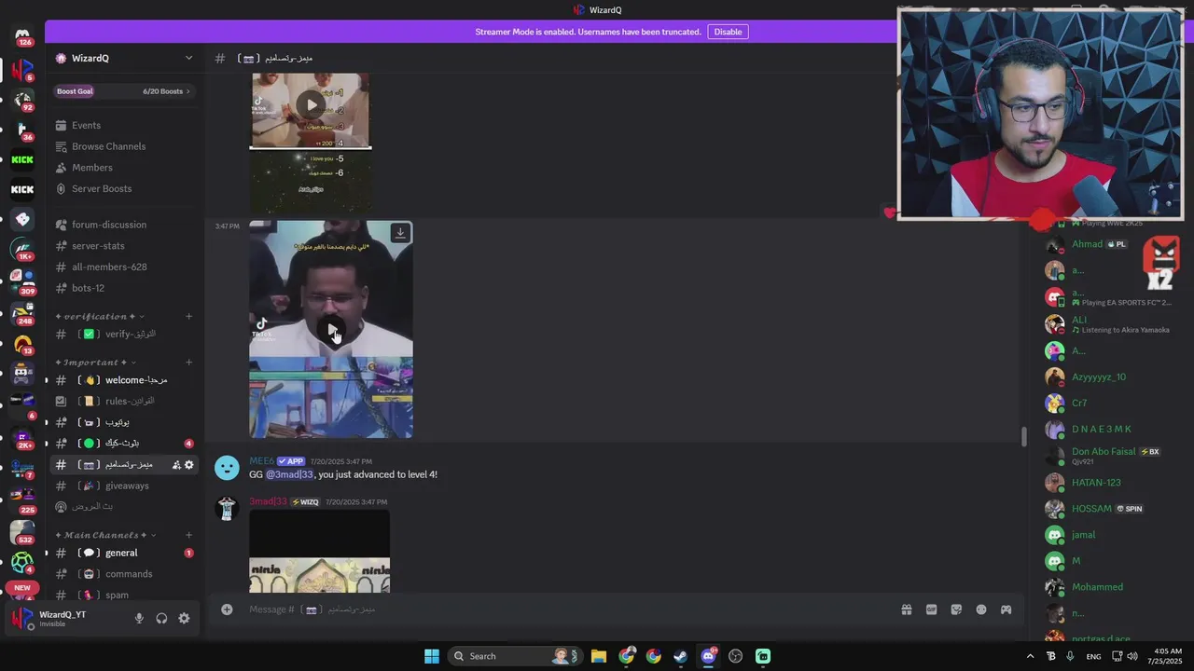
Task: Open member HATAN-123 in member list
Action: (x=1096, y=483)
